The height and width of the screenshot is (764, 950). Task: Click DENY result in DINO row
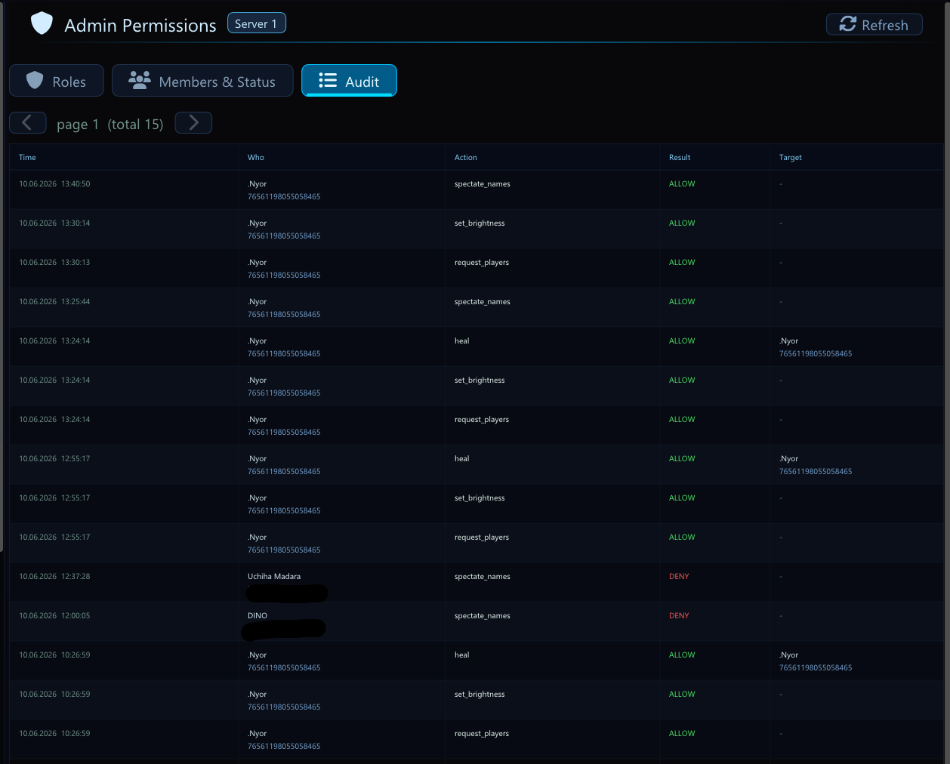point(679,615)
